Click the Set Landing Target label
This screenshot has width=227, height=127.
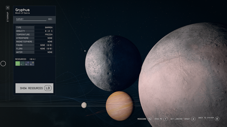pyautogui.click(x=180, y=119)
